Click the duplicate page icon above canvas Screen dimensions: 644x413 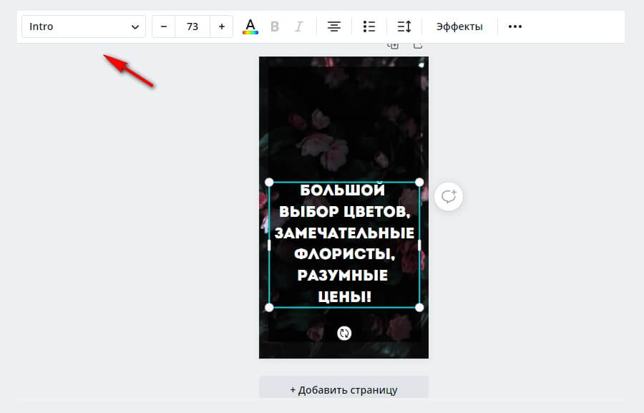(393, 46)
